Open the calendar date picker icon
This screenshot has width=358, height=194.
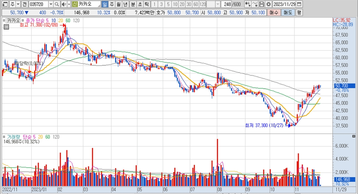point(299,4)
